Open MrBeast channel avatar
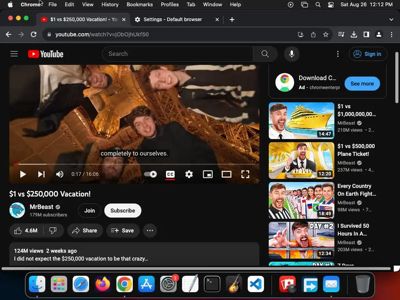 (17, 210)
